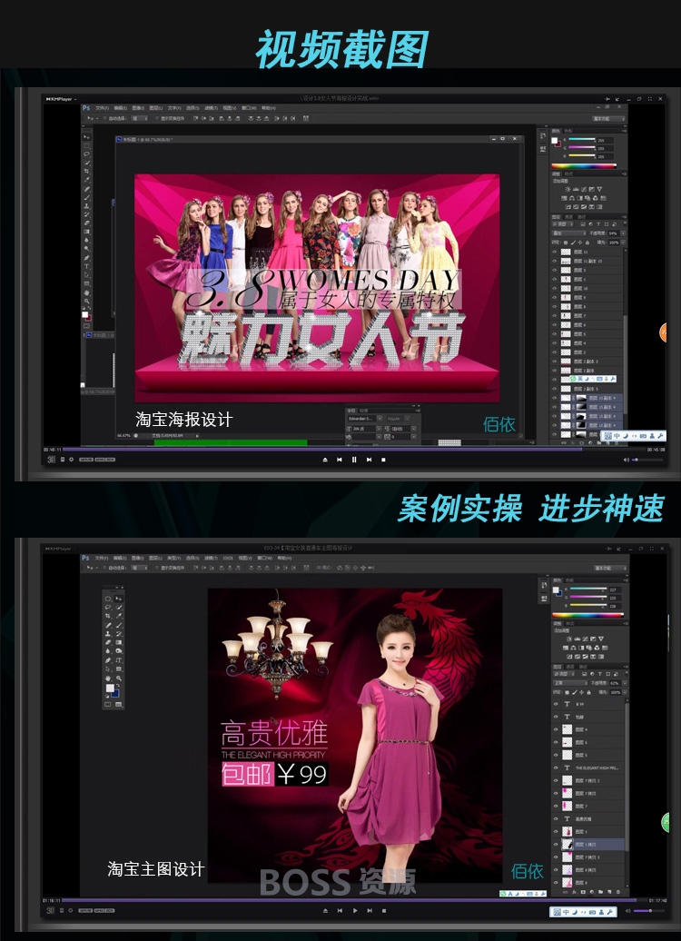
Task: Click color spectrum ramp in upper color panel
Action: [x=584, y=166]
